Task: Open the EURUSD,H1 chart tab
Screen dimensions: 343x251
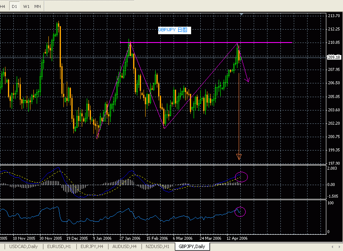Action: (59, 246)
